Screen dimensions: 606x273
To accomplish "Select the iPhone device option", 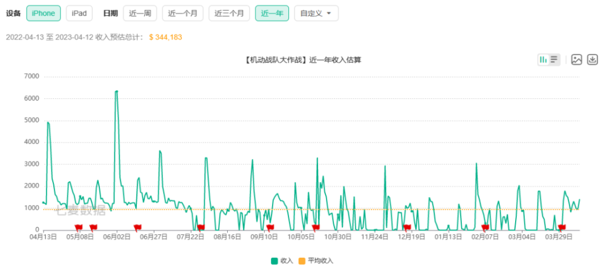I will coord(43,13).
